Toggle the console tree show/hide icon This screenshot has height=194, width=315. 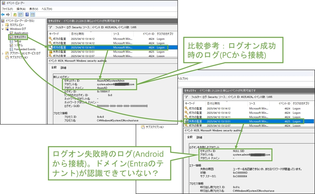point(20,14)
